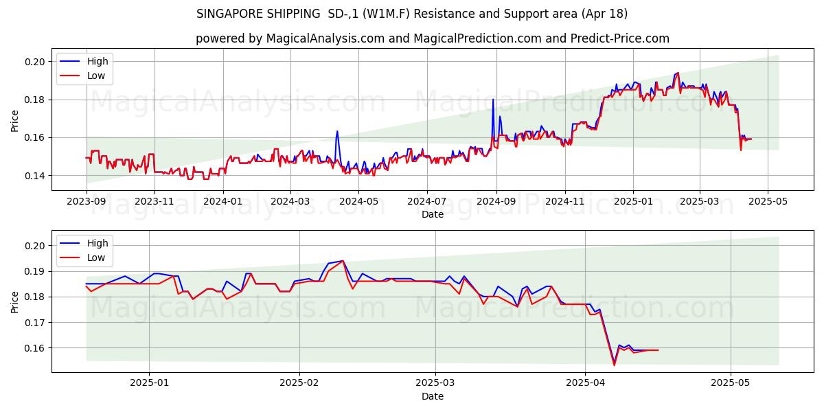Click the '2024-09' x-axis label
Screen dimensions: 824x412
click(497, 201)
